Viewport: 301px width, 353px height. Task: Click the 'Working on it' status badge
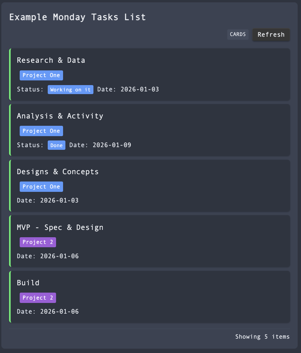[70, 89]
